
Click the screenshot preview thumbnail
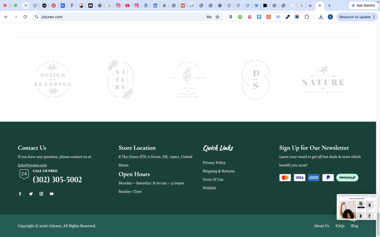pyautogui.click(x=356, y=207)
